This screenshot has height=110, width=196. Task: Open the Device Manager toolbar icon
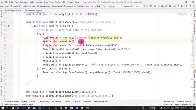pyautogui.click(x=178, y=6)
